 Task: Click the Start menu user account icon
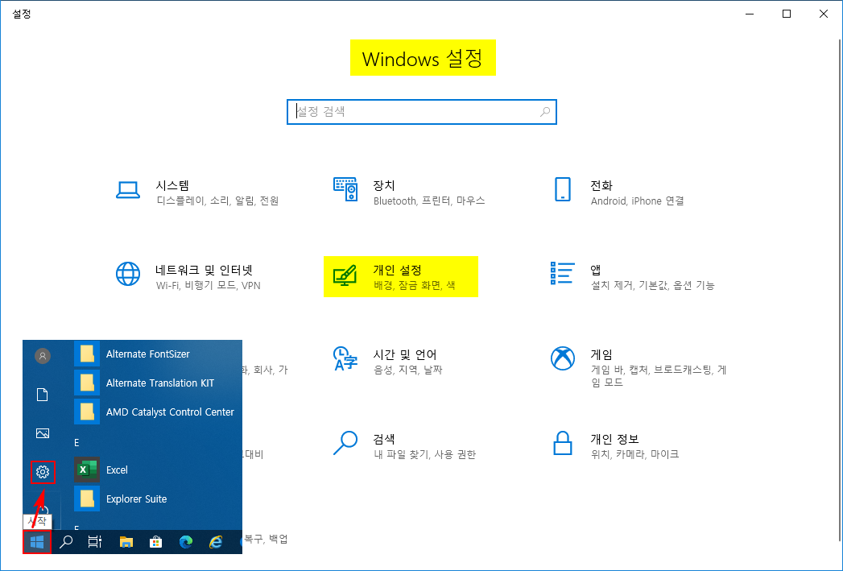(x=43, y=356)
